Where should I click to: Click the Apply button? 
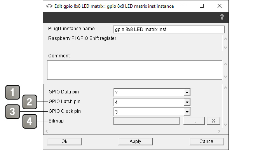pyautogui.click(x=135, y=141)
